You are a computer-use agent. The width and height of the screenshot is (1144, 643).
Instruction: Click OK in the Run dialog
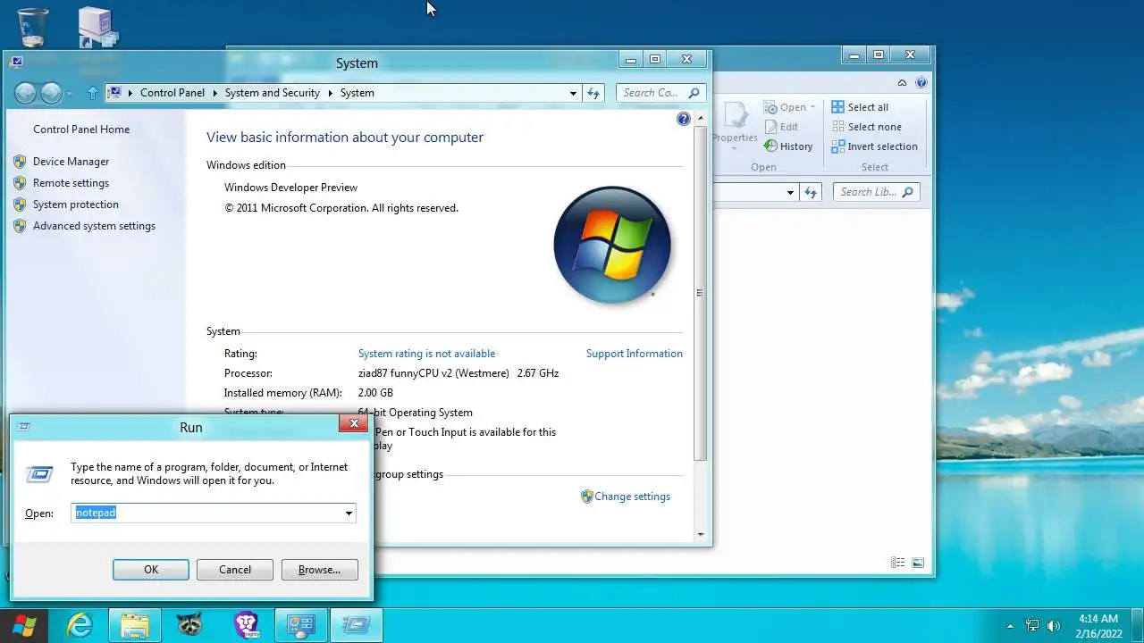[x=151, y=570]
